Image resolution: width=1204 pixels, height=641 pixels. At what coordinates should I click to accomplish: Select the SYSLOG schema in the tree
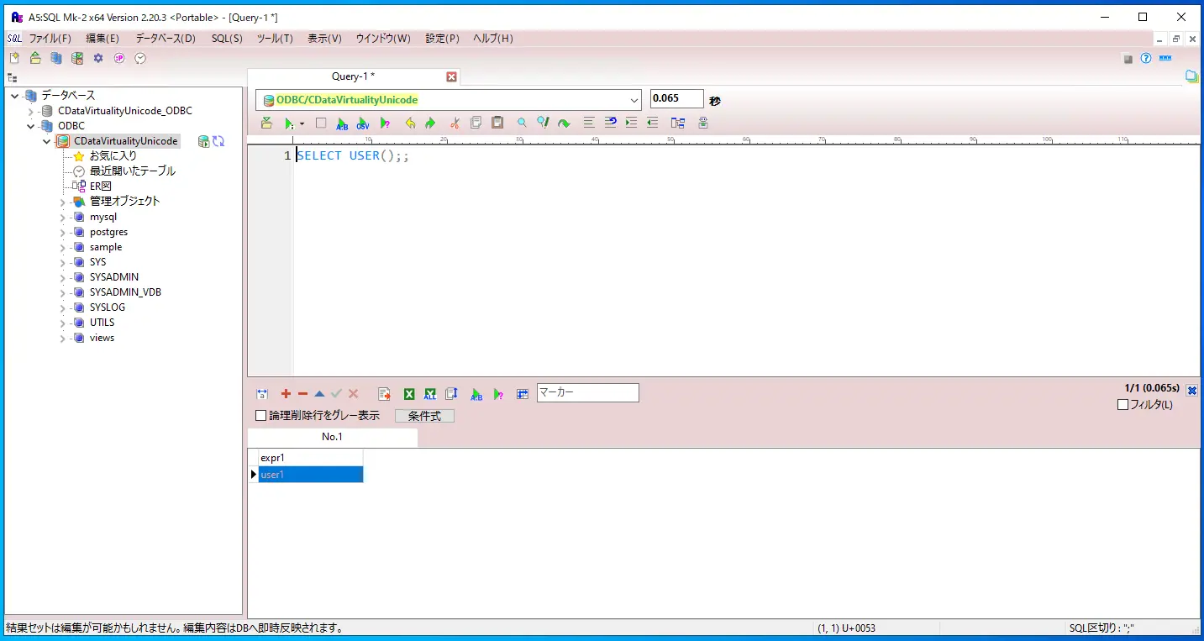point(108,307)
